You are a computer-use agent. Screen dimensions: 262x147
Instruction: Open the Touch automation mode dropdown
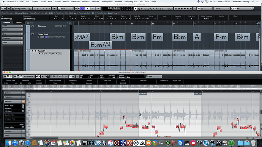[66, 9]
